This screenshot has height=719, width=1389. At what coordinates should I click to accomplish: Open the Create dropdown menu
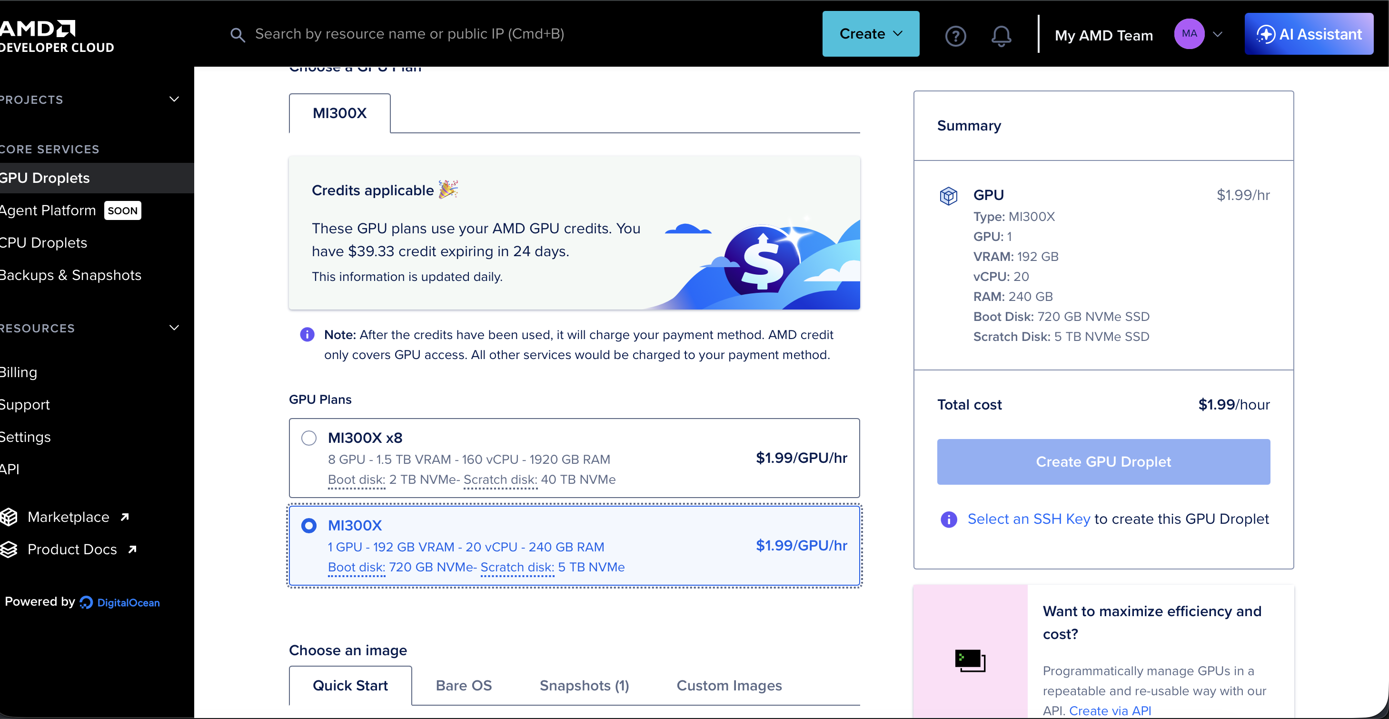click(871, 34)
